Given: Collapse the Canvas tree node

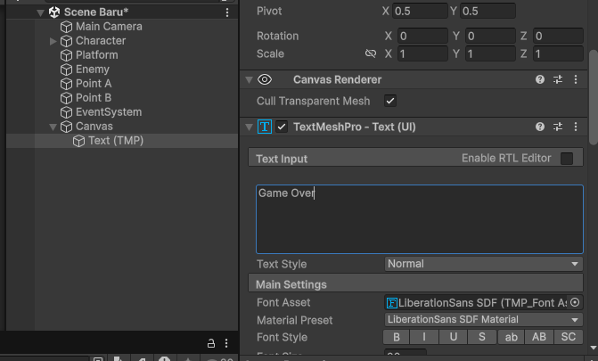Looking at the screenshot, I should coord(53,127).
